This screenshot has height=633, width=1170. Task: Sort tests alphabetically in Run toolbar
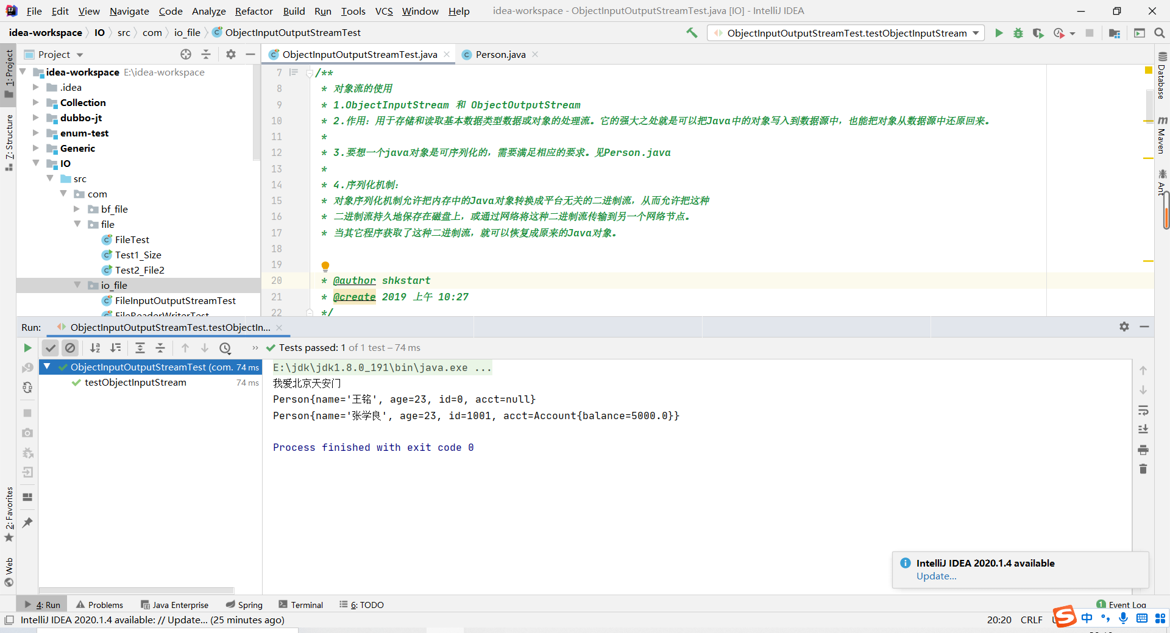coord(95,348)
